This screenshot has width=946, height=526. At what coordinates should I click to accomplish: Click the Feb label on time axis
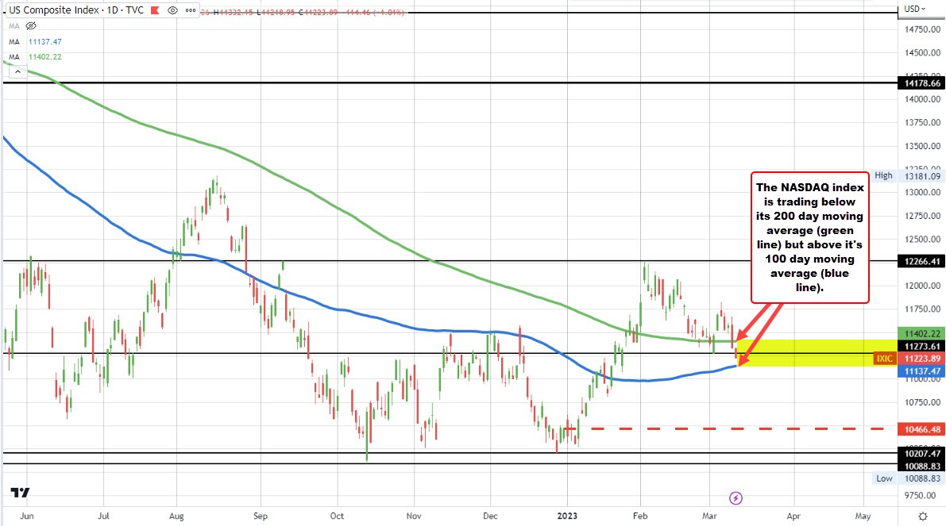pos(640,516)
